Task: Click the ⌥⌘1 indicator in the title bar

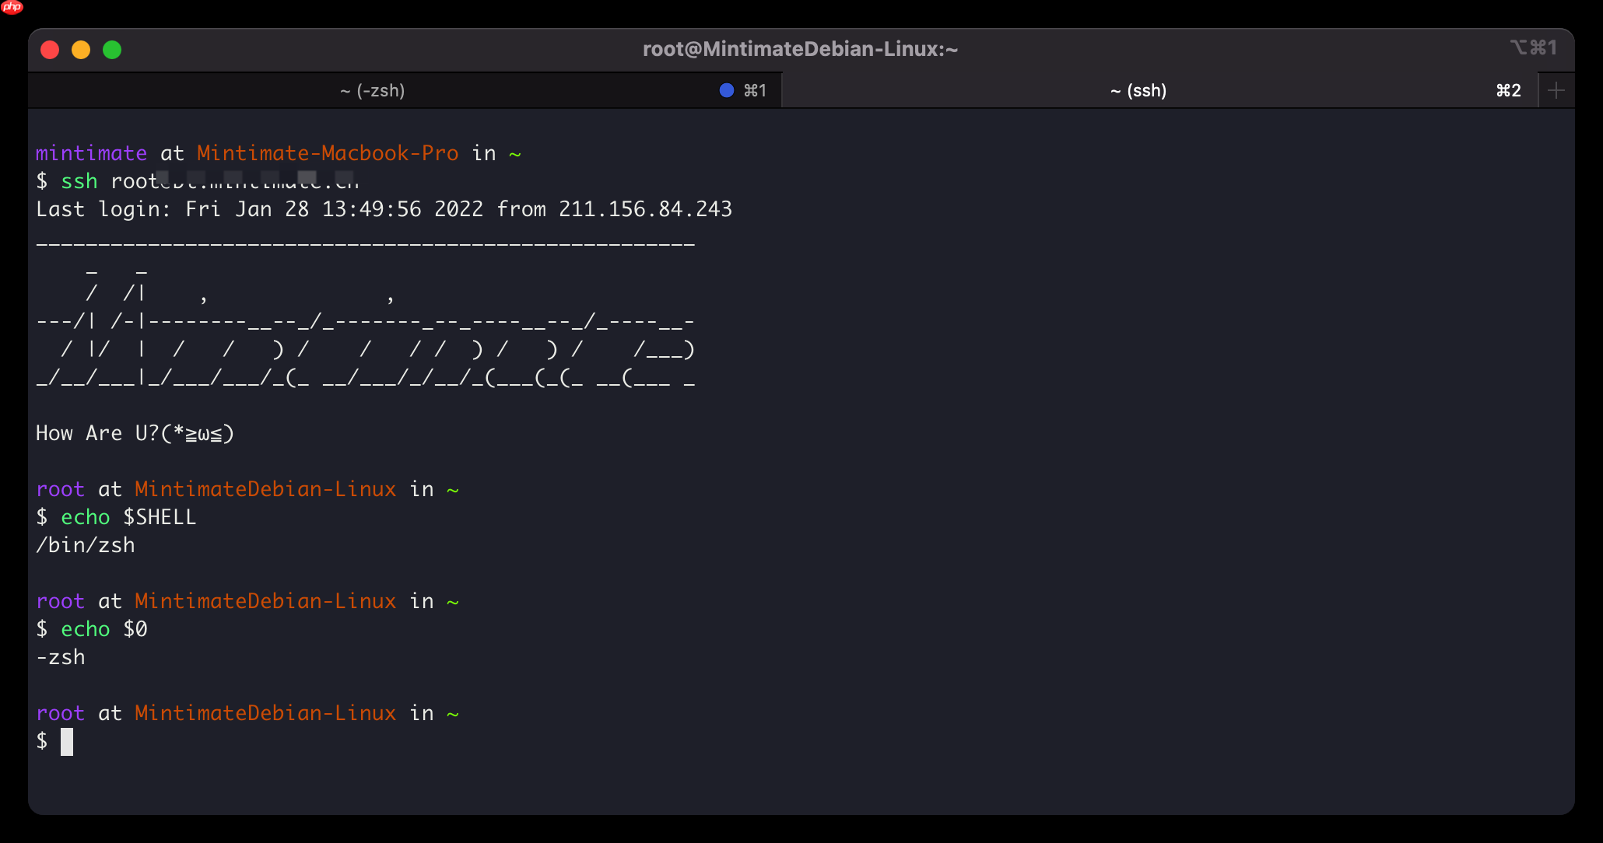Action: pyautogui.click(x=1535, y=48)
